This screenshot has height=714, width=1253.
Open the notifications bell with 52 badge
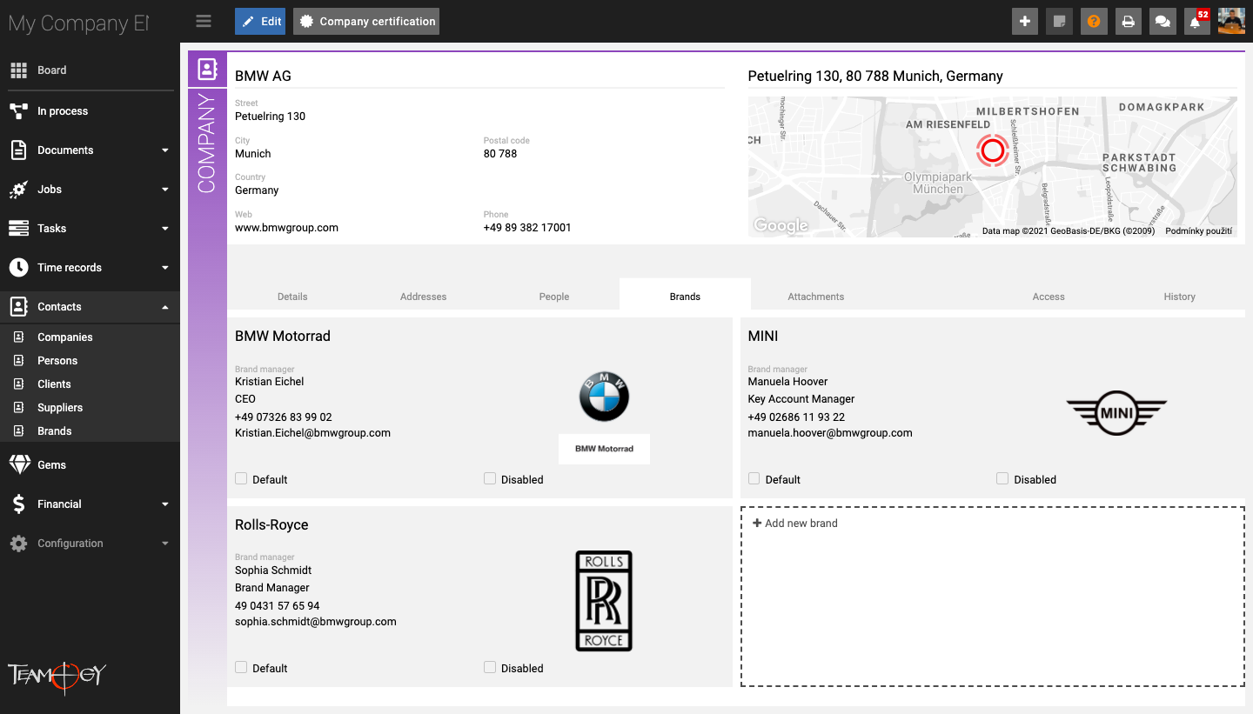click(x=1196, y=22)
